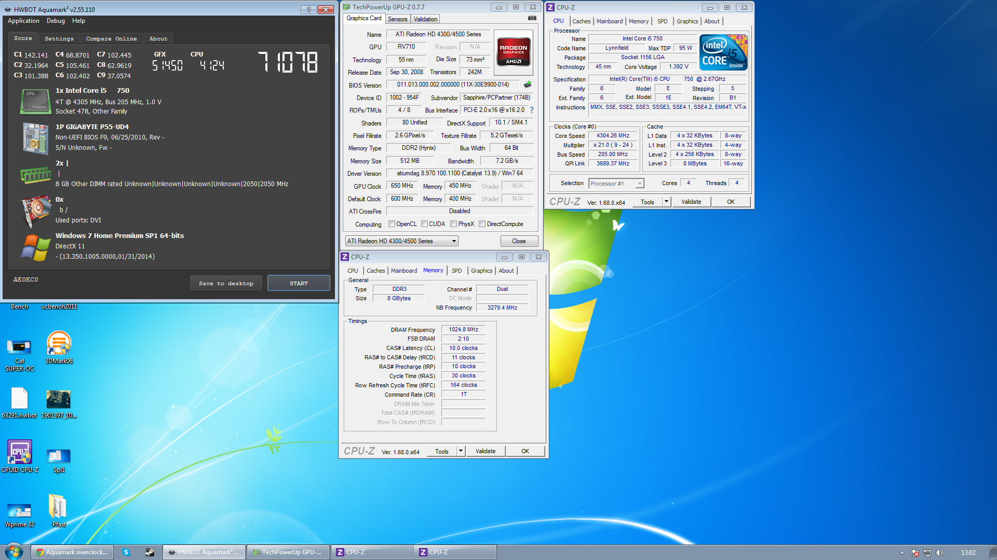Click the Intel Core i5 logo in CPU-Z
The image size is (997, 560).
(723, 52)
